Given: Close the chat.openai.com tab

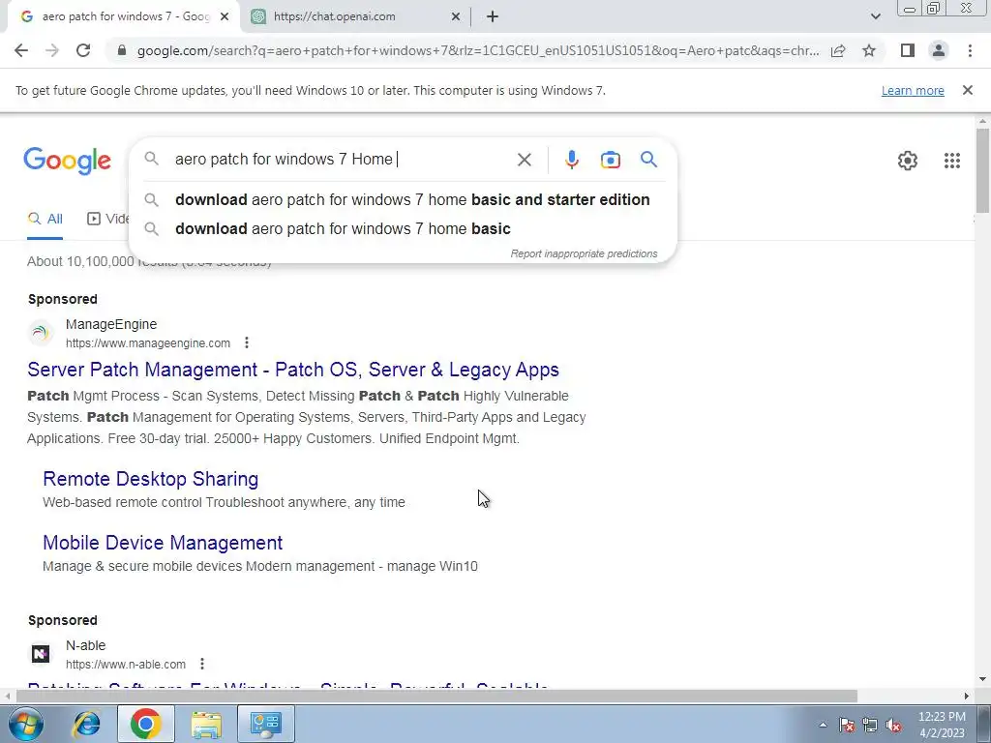Looking at the screenshot, I should pos(456,17).
